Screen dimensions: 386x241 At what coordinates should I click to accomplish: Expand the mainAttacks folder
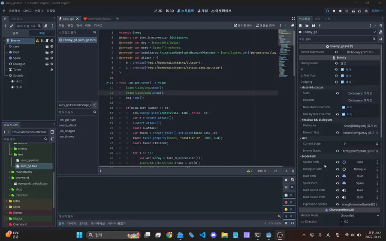9,172
